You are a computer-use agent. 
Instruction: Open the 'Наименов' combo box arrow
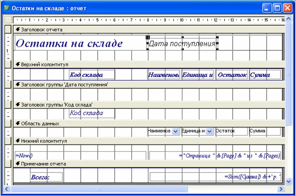coord(175,131)
